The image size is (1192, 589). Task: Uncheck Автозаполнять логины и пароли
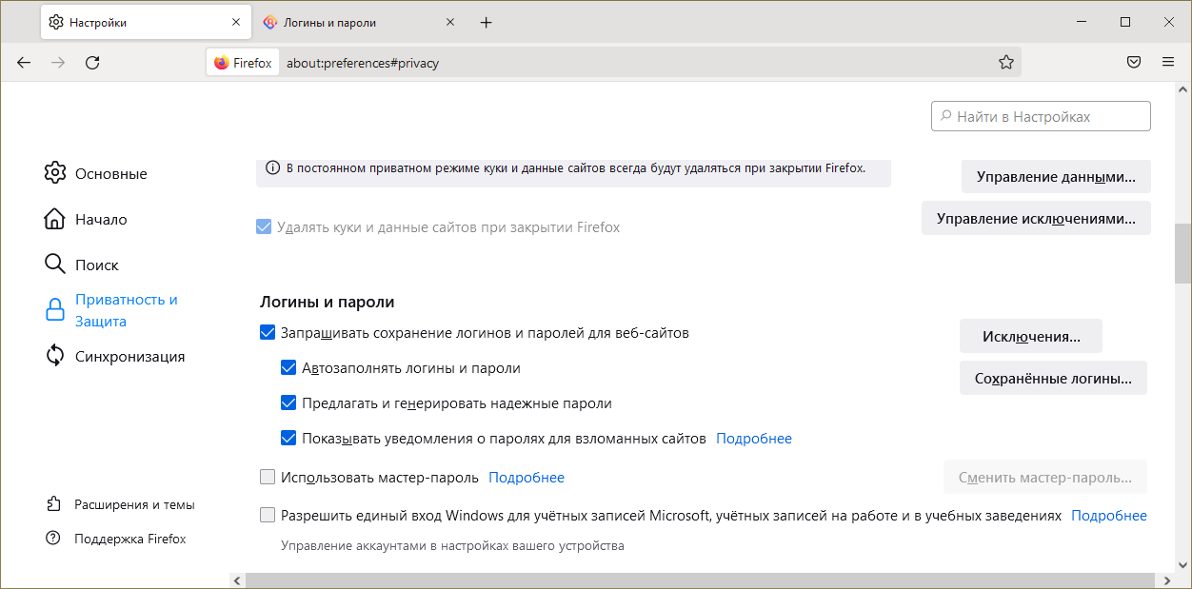[288, 368]
